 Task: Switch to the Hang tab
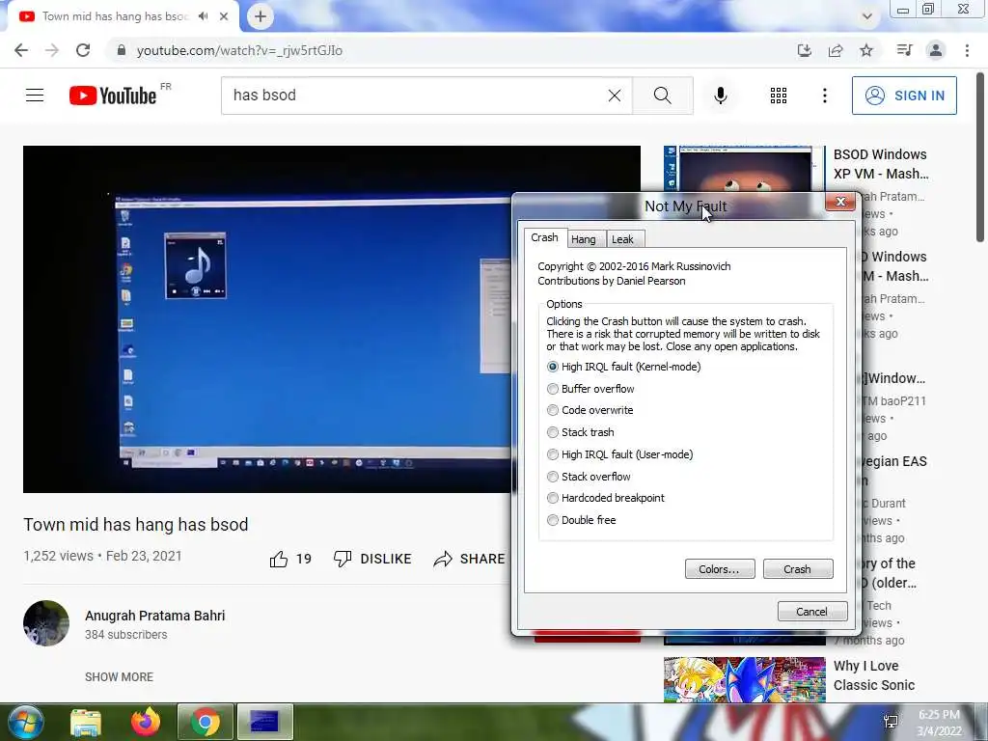[584, 239]
